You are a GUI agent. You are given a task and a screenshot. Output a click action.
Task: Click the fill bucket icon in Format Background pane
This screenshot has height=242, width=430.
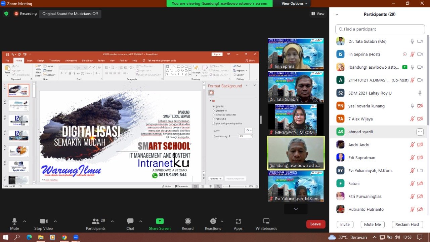click(x=211, y=93)
